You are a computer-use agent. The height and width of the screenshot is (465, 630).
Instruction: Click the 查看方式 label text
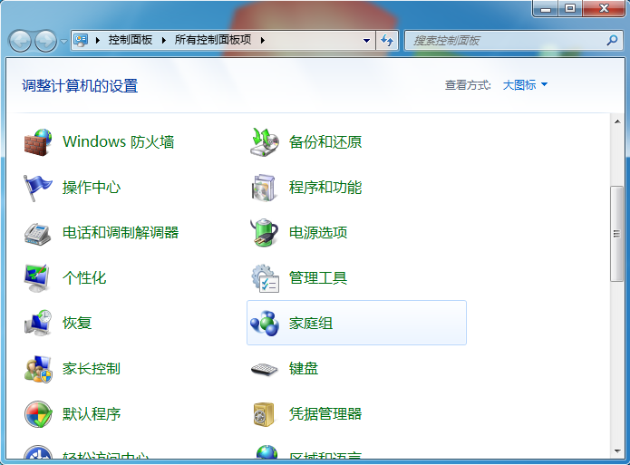pyautogui.click(x=468, y=85)
